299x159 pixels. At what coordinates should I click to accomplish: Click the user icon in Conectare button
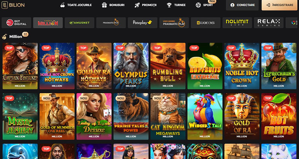point(232,5)
